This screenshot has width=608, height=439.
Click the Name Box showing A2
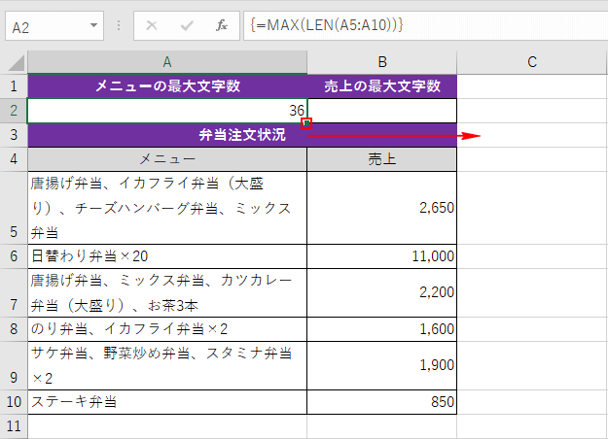54,26
